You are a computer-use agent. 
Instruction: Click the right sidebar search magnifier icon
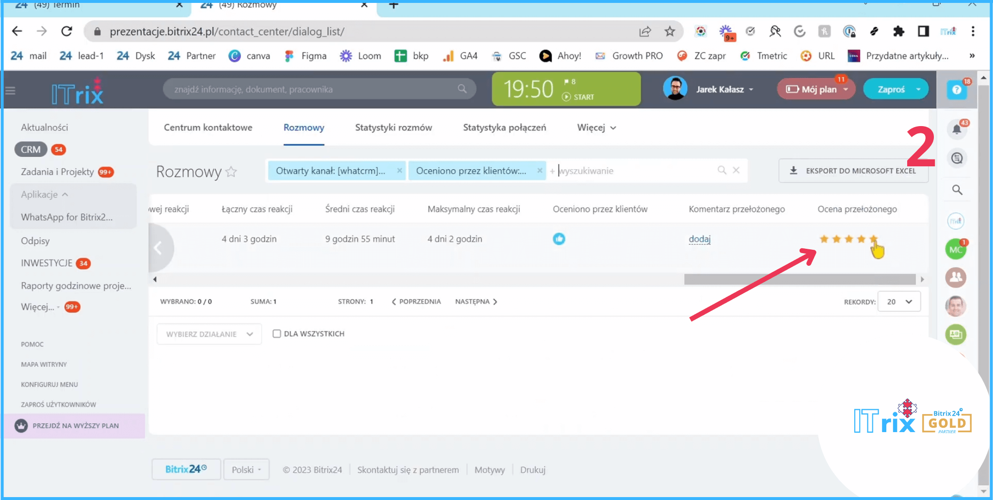957,190
